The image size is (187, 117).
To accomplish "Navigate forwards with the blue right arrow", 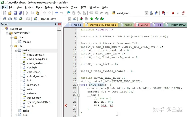I will point(62,13).
